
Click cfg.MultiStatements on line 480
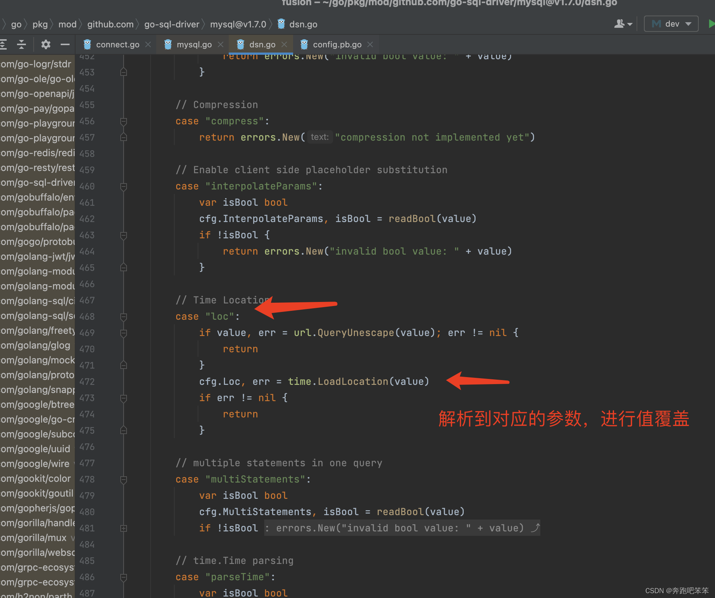pyautogui.click(x=255, y=512)
